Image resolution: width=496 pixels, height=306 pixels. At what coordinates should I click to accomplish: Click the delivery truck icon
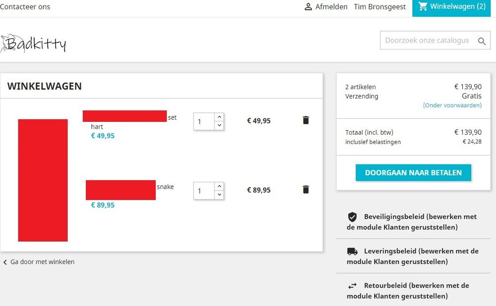click(x=352, y=252)
